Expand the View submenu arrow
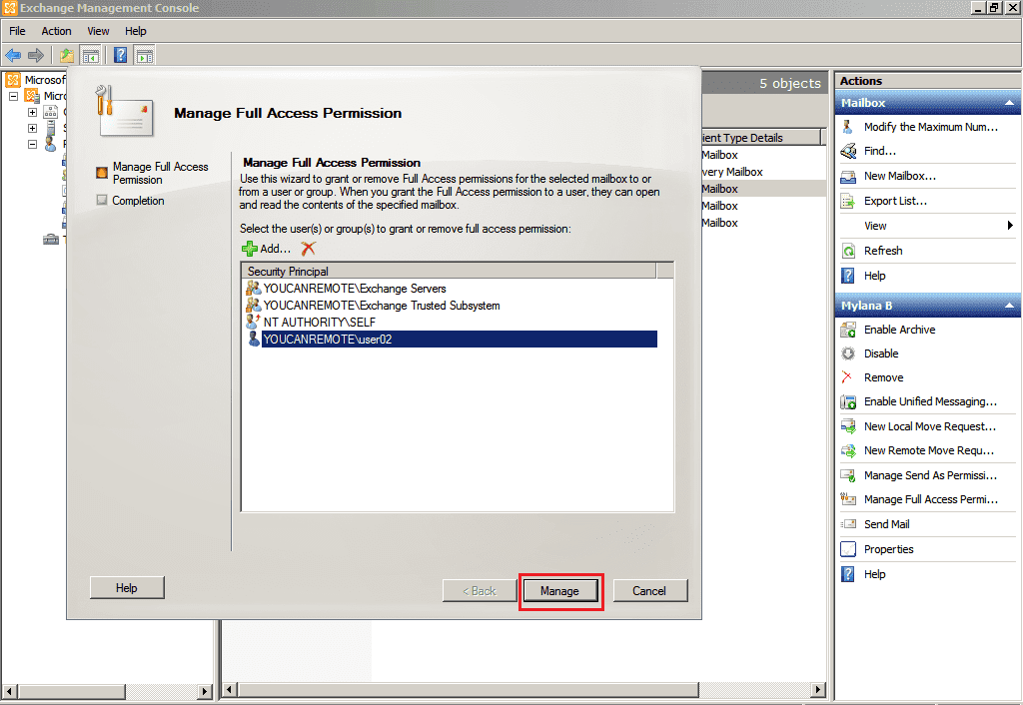Viewport: 1023px width, 705px height. (1011, 226)
